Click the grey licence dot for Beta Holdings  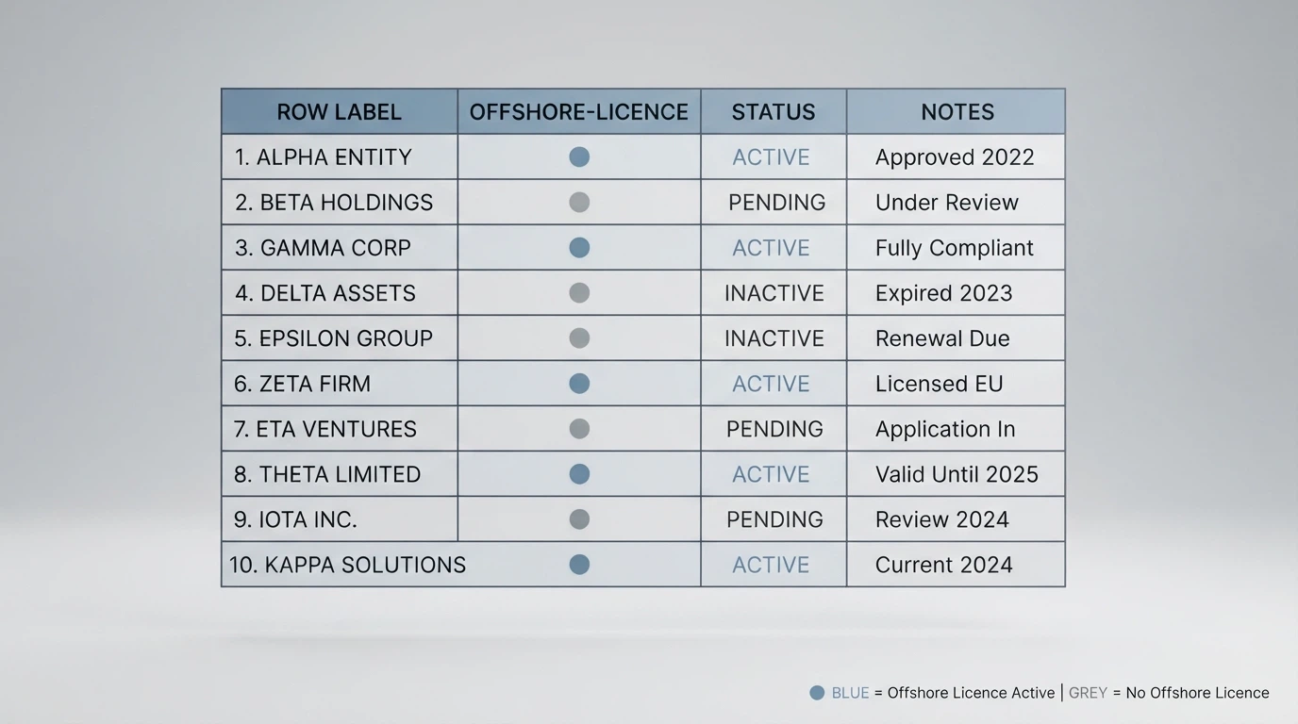pyautogui.click(x=579, y=202)
